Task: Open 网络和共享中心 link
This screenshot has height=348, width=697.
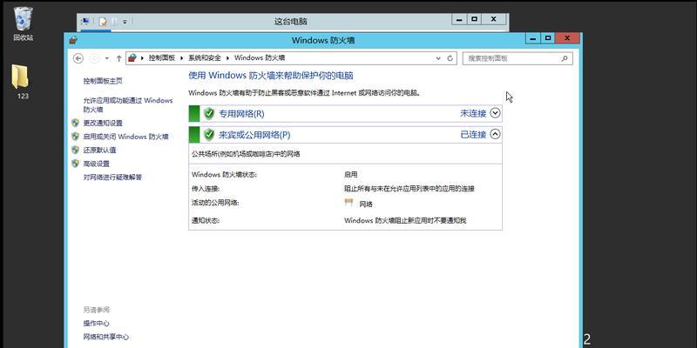Action: click(105, 337)
